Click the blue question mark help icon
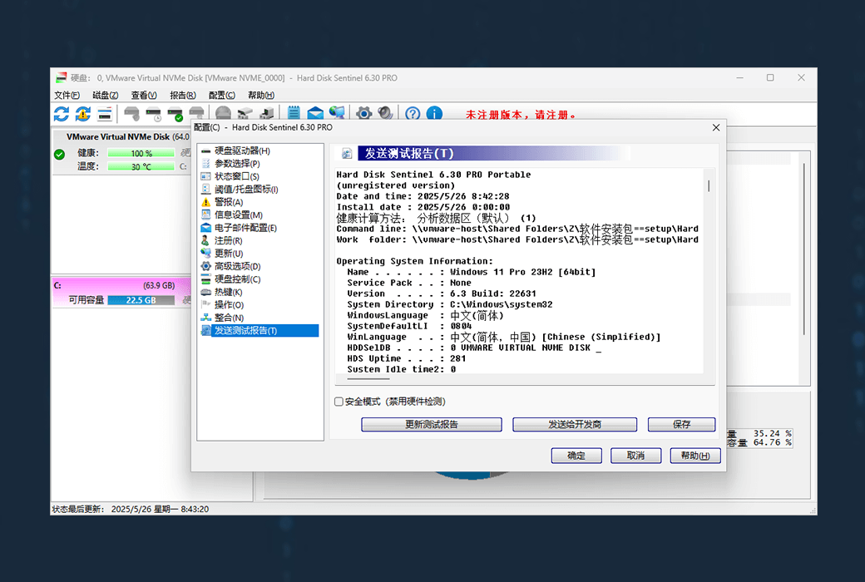This screenshot has height=582, width=865. pos(413,113)
